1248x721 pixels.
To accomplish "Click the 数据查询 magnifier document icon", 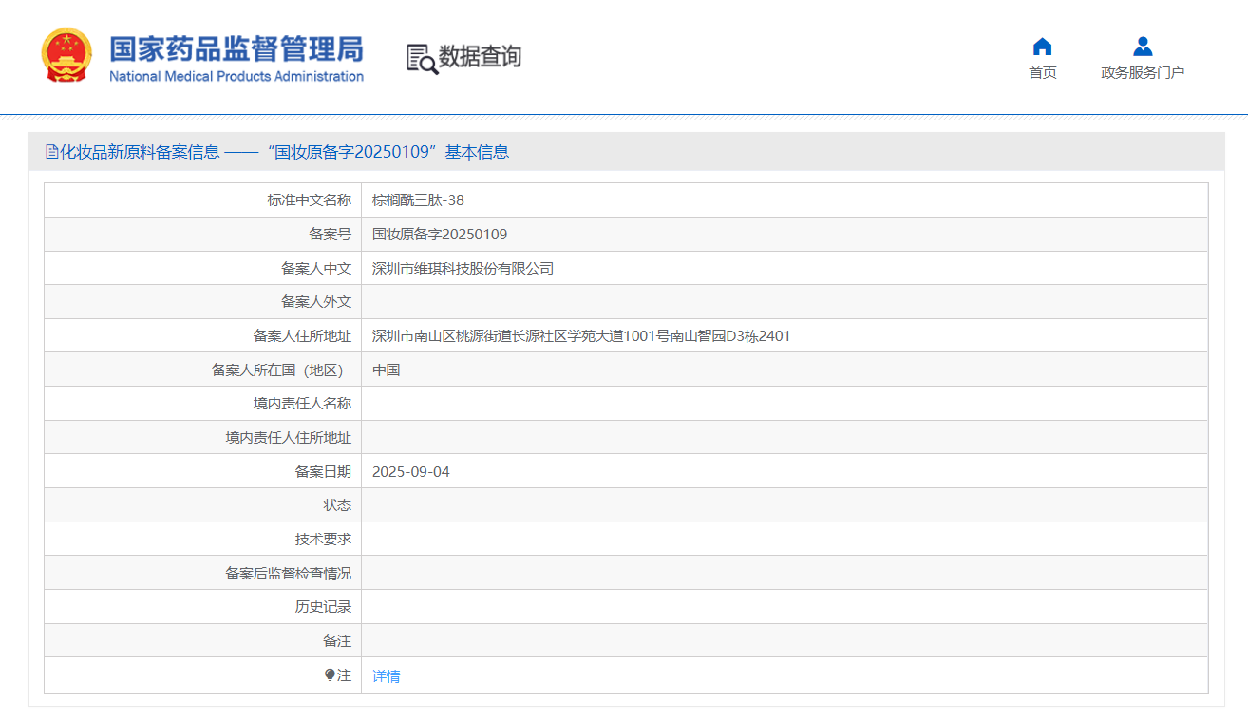I will point(422,58).
